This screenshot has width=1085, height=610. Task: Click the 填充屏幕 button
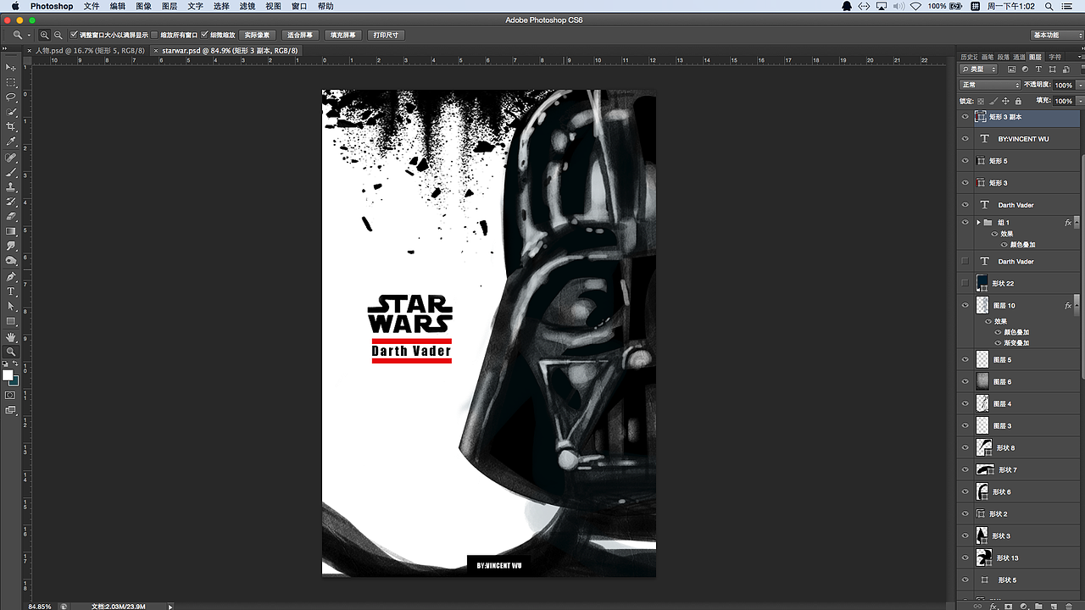pyautogui.click(x=342, y=35)
